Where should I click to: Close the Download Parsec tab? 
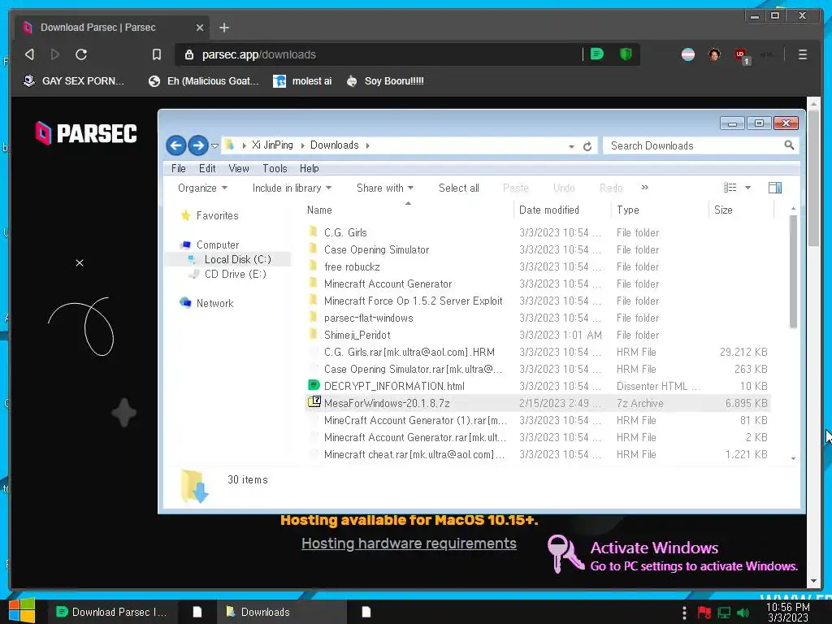(200, 27)
